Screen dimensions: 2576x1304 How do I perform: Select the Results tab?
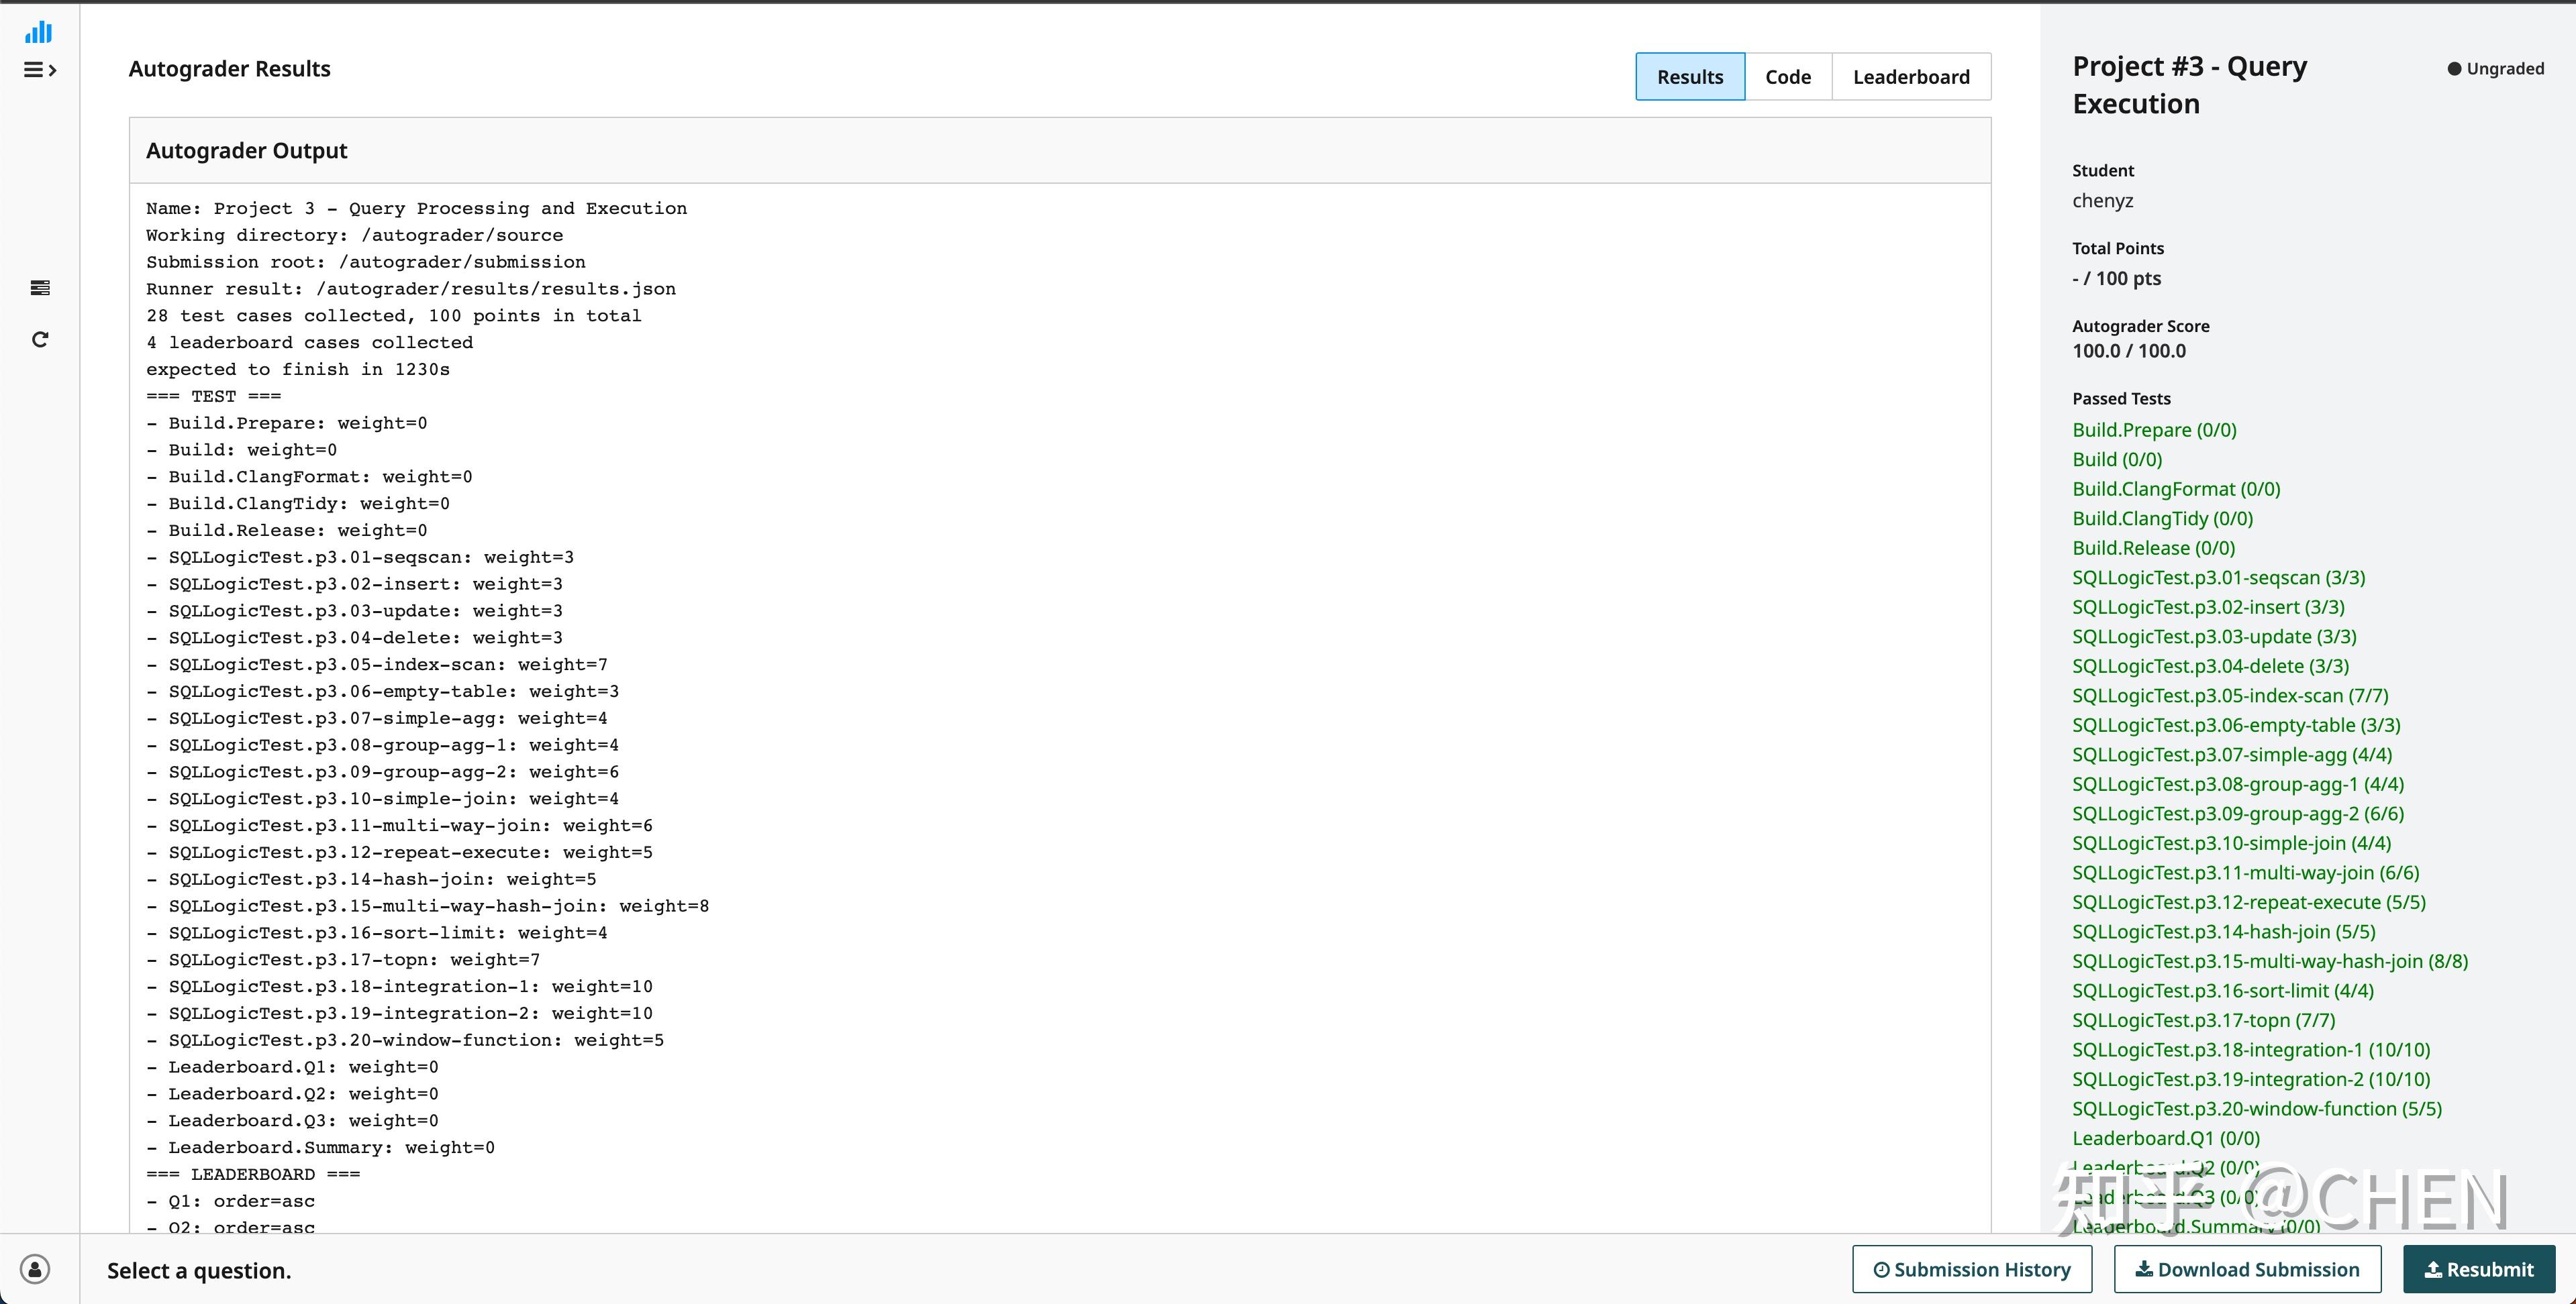(x=1690, y=76)
